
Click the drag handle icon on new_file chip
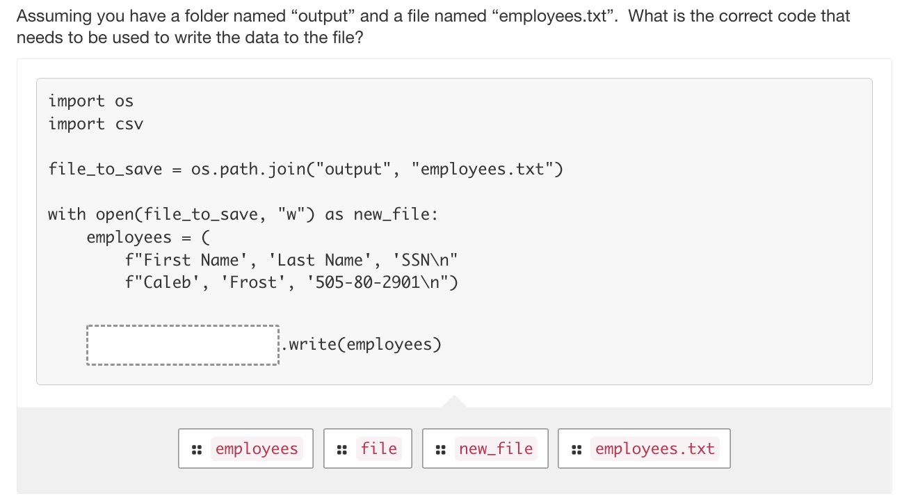[x=440, y=448]
